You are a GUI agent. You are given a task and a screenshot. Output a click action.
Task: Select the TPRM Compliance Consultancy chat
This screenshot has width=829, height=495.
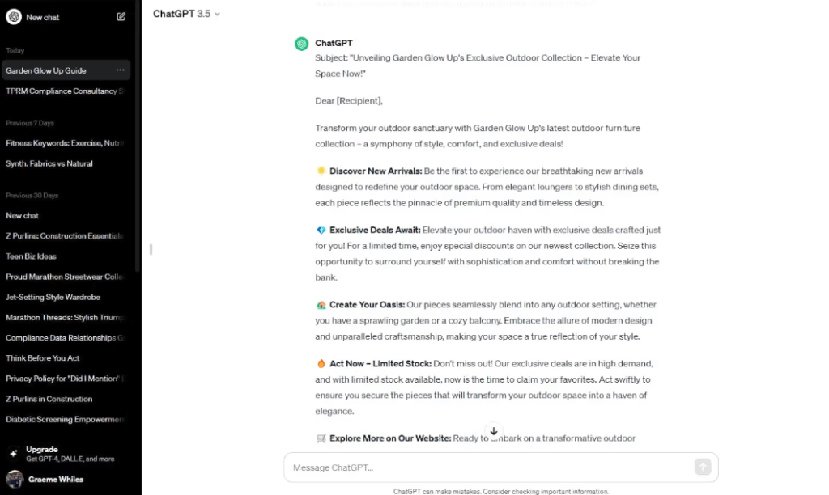65,91
